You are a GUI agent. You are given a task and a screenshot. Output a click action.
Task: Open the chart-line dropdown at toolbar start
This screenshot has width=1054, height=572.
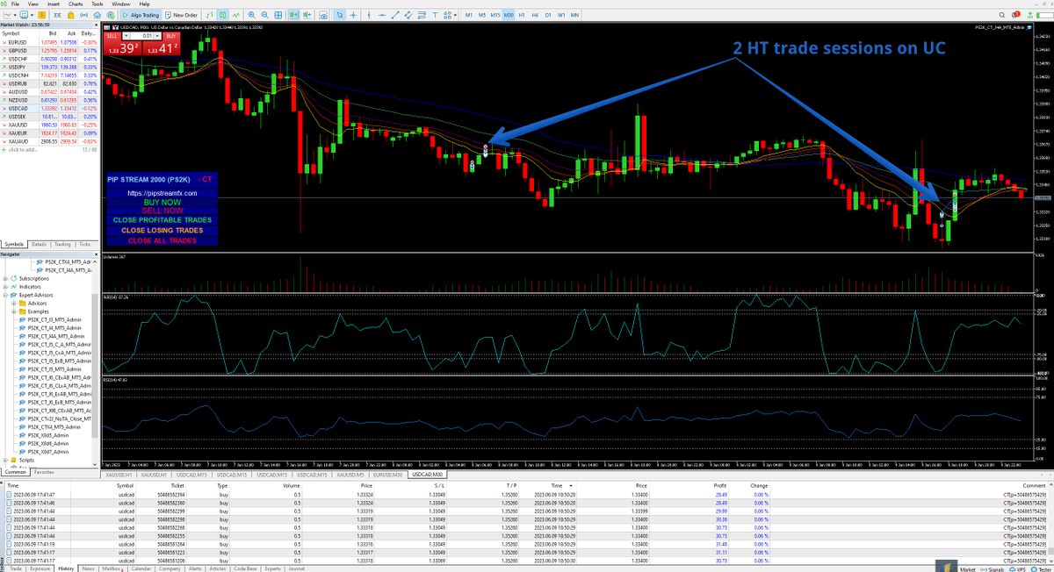[x=15, y=15]
